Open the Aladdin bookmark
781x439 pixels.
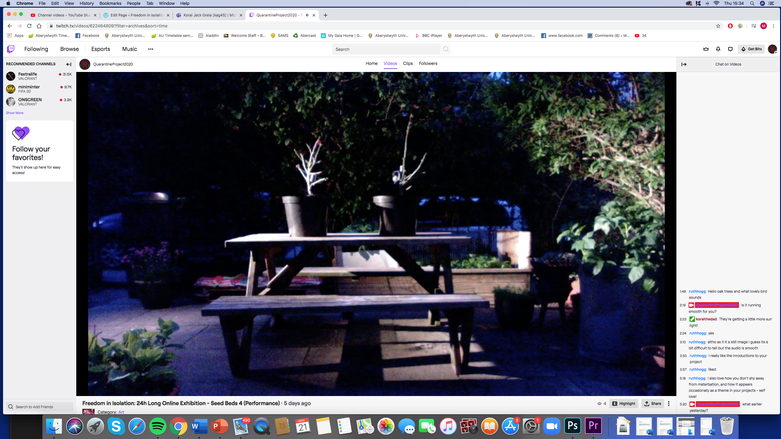(x=209, y=36)
